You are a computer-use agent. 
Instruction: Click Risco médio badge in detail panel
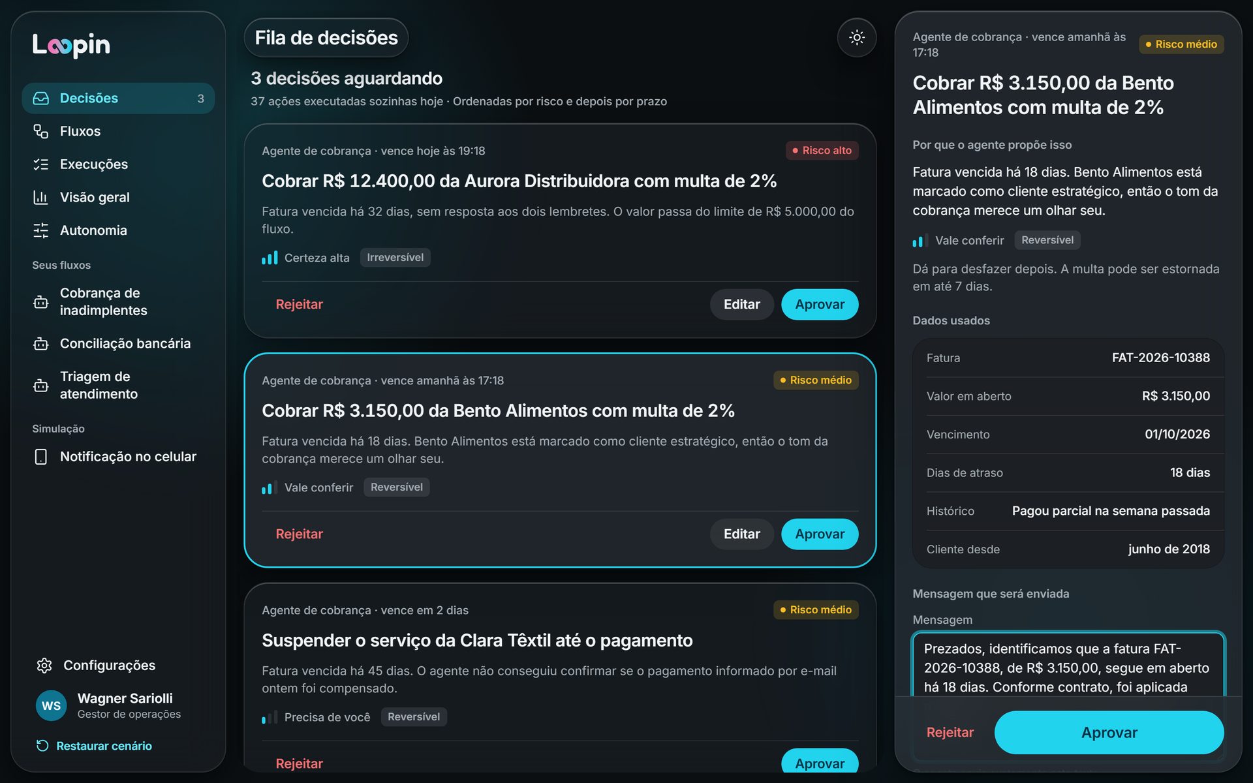click(x=1181, y=44)
